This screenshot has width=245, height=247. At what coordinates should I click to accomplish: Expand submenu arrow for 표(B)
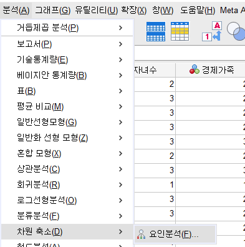[120, 91]
